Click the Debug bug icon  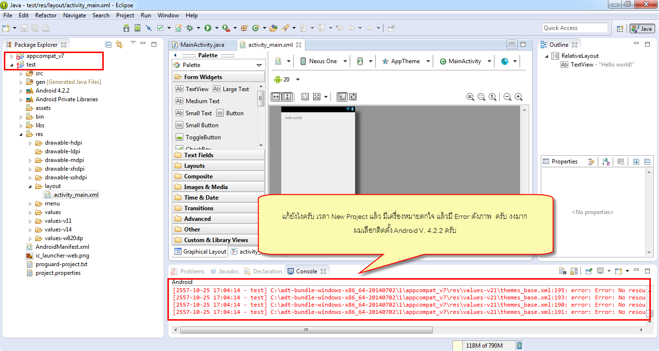point(190,28)
